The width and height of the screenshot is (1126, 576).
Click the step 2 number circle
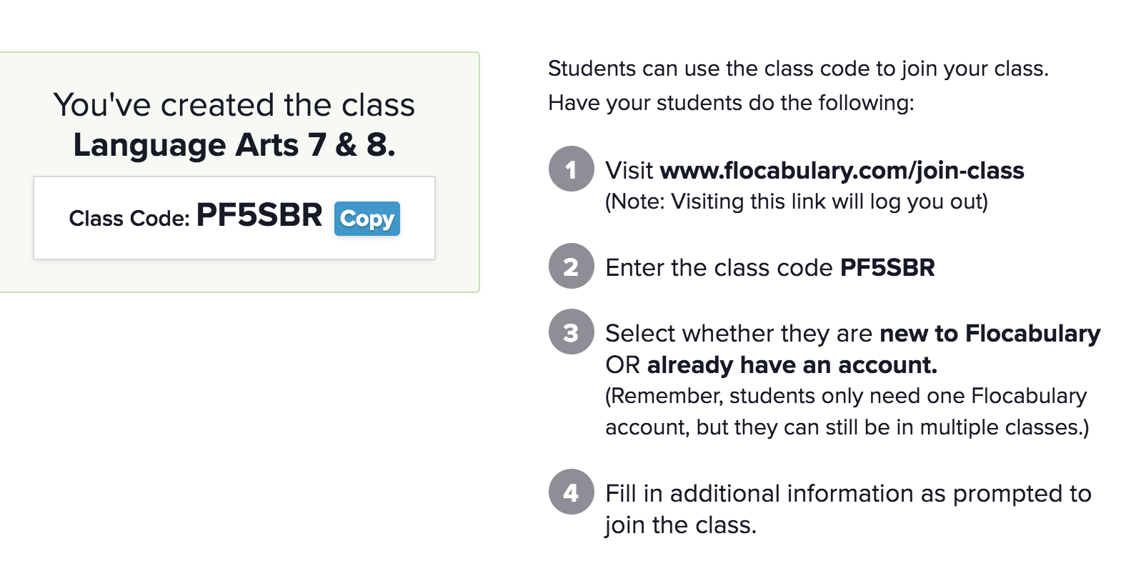pyautogui.click(x=571, y=267)
